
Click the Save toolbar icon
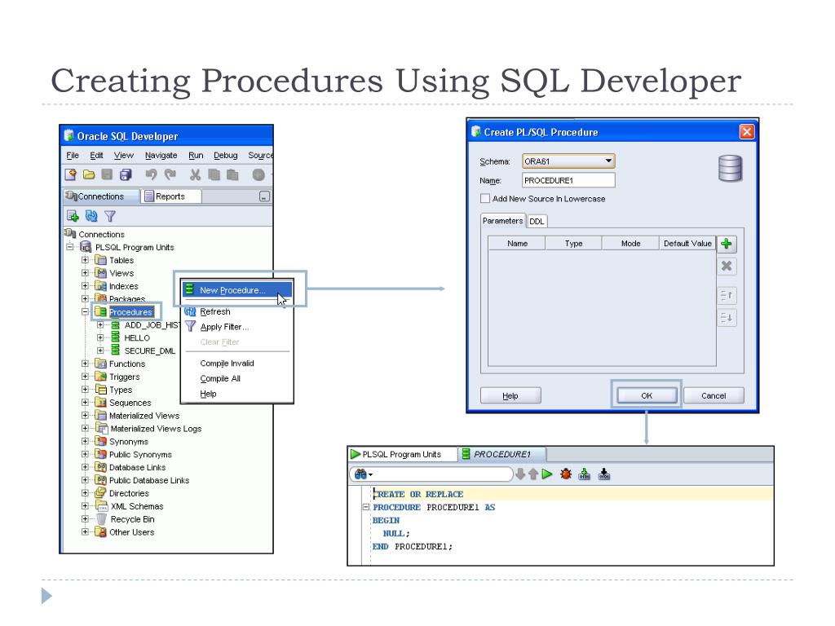coord(107,174)
